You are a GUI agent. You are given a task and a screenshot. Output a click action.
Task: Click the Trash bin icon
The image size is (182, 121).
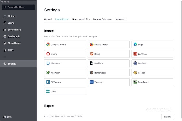click(x=5, y=50)
